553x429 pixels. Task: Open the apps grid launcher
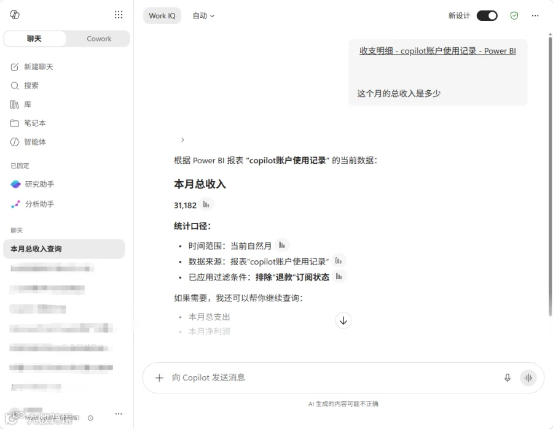tap(119, 15)
